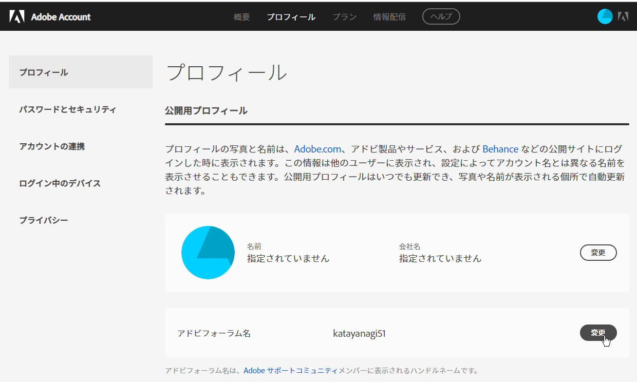Open ログイン中のデバイス in sidebar

click(x=60, y=183)
